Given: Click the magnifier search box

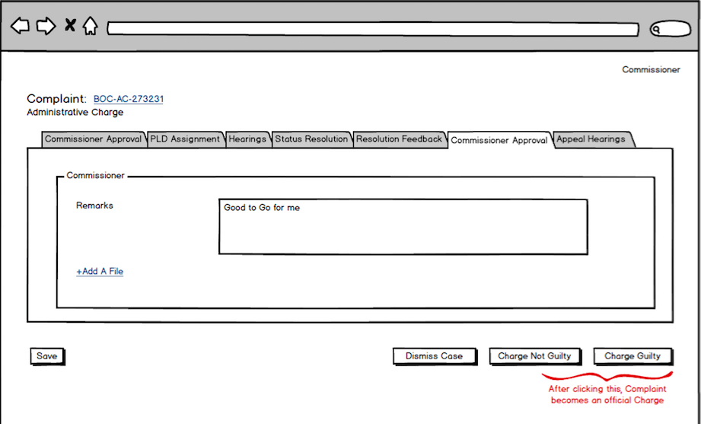Looking at the screenshot, I should pos(669,30).
